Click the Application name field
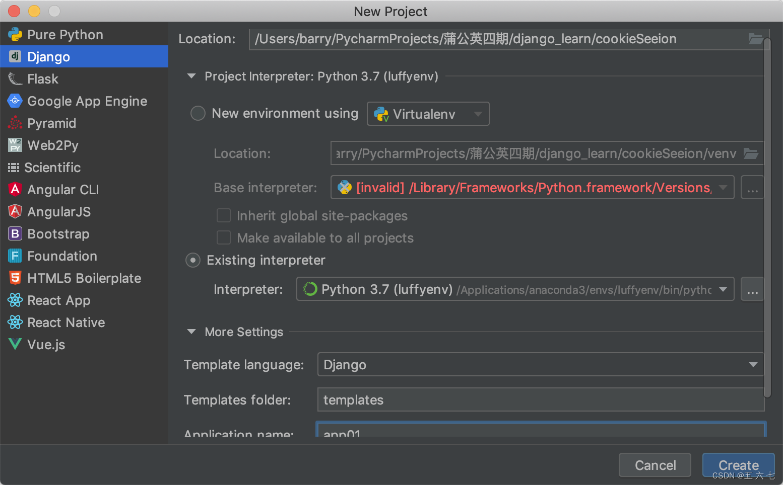The width and height of the screenshot is (783, 485). (x=541, y=429)
